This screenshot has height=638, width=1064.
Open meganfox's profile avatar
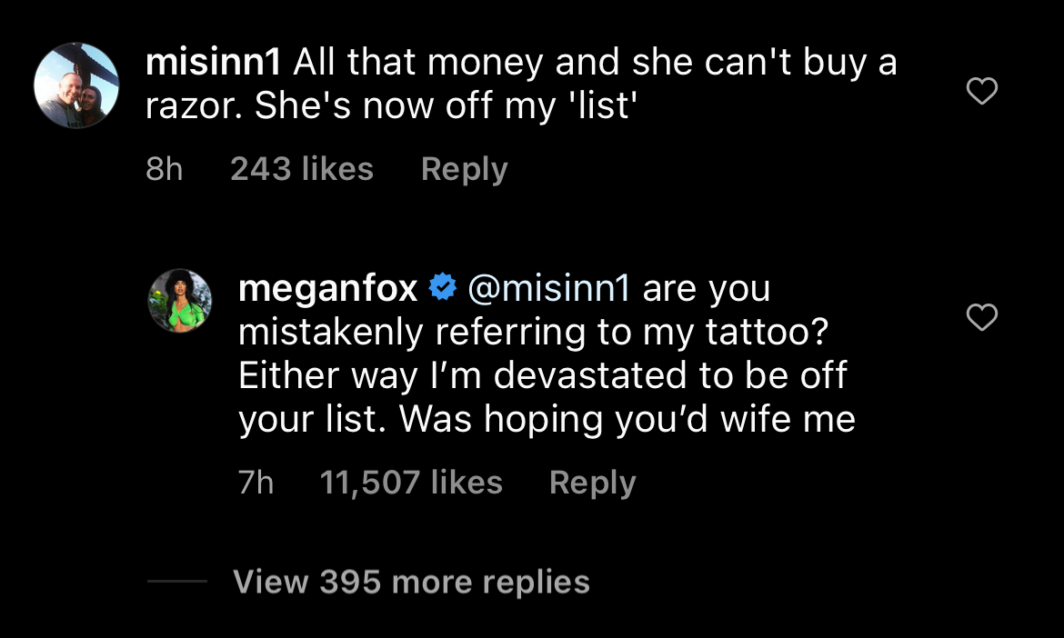click(x=180, y=300)
